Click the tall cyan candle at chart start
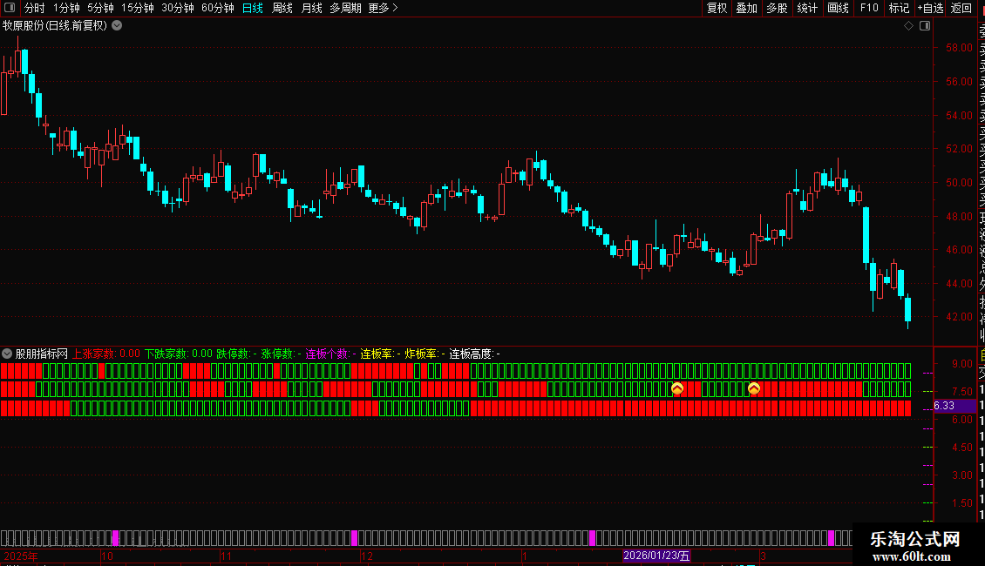The height and width of the screenshot is (566, 985). (24, 62)
